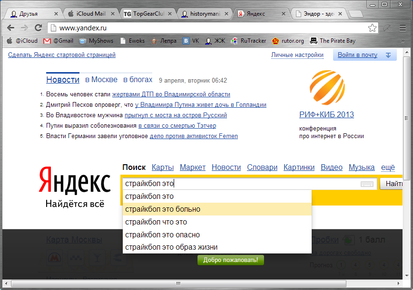
Task: Open the Новости service link above search
Action: point(226,168)
